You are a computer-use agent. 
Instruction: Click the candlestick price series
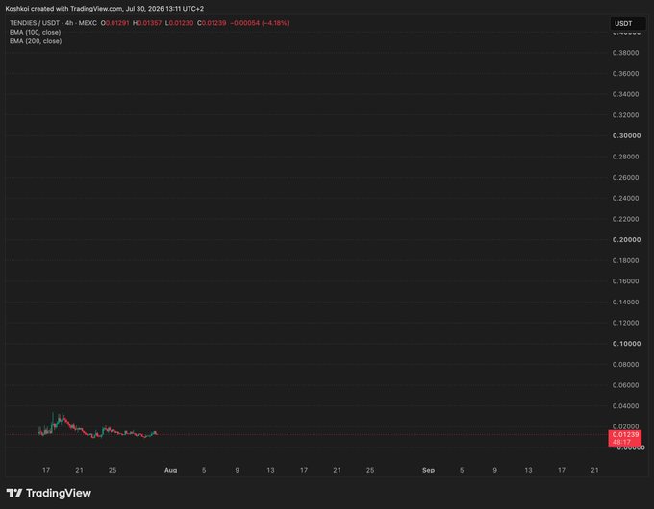click(98, 427)
